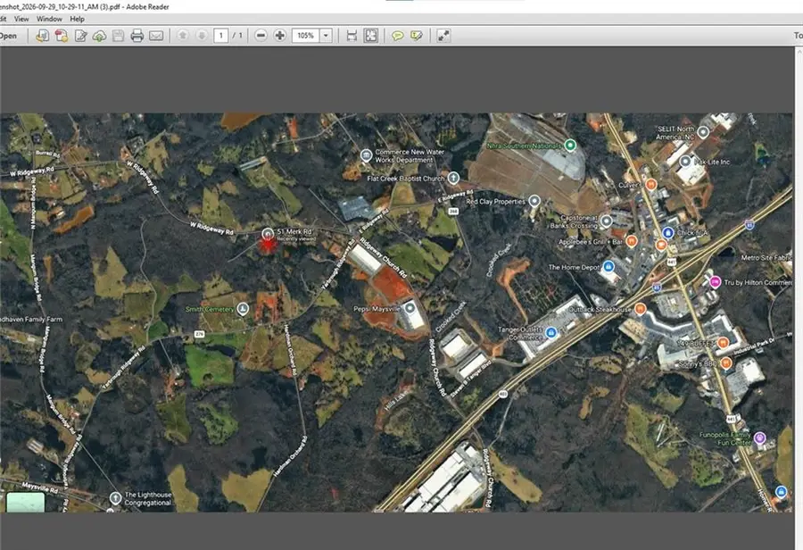Add a sticky note comment

point(397,36)
